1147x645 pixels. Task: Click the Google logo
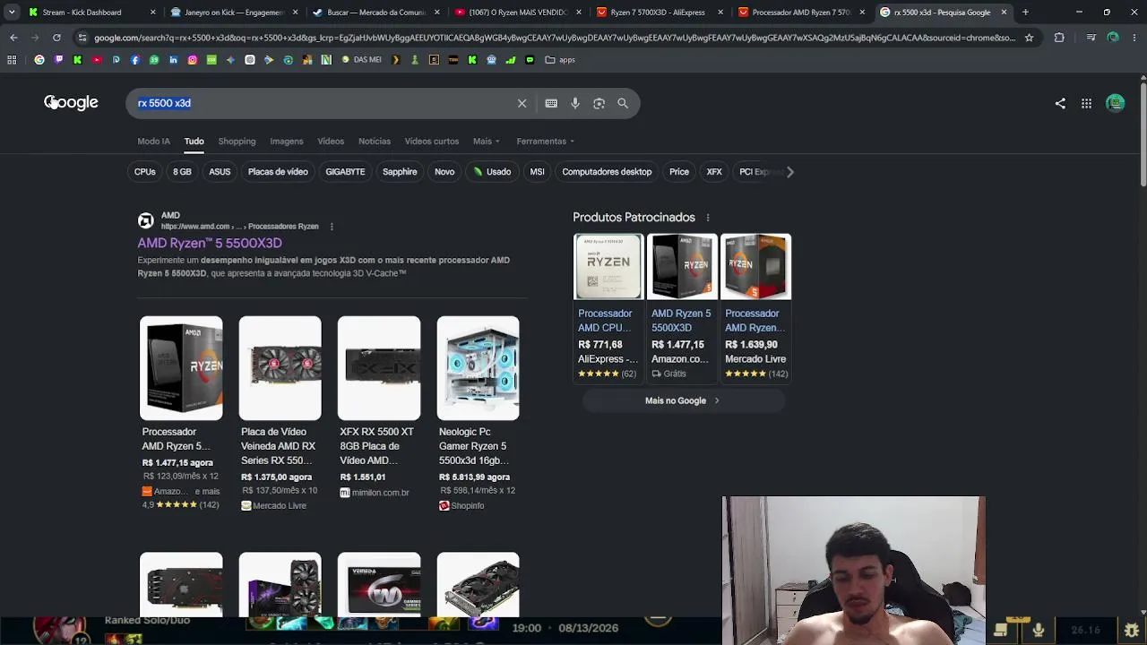coord(71,103)
